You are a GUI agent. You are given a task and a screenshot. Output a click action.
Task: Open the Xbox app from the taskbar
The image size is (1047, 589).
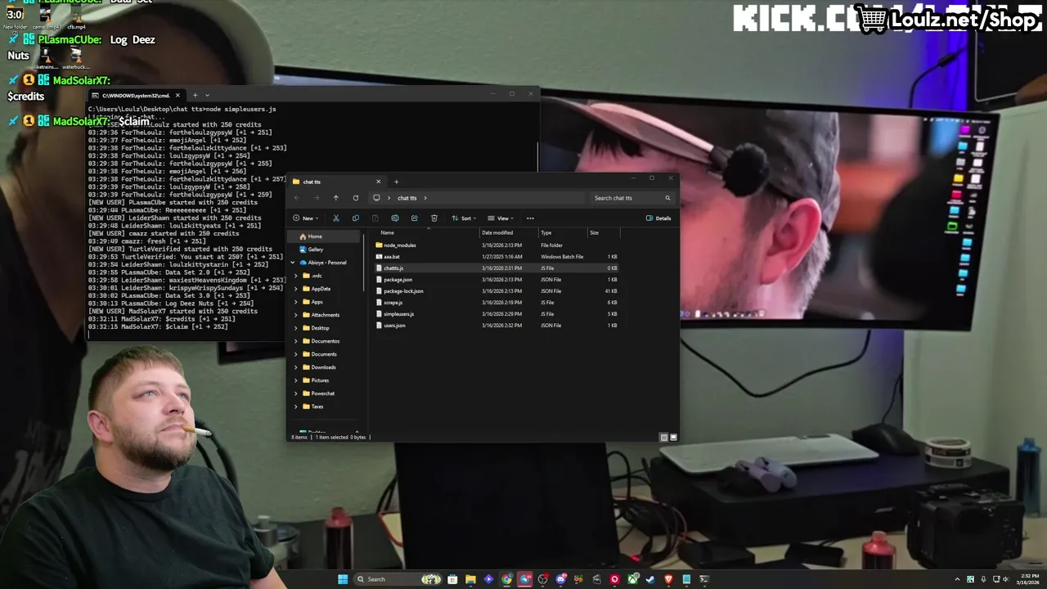(632, 579)
